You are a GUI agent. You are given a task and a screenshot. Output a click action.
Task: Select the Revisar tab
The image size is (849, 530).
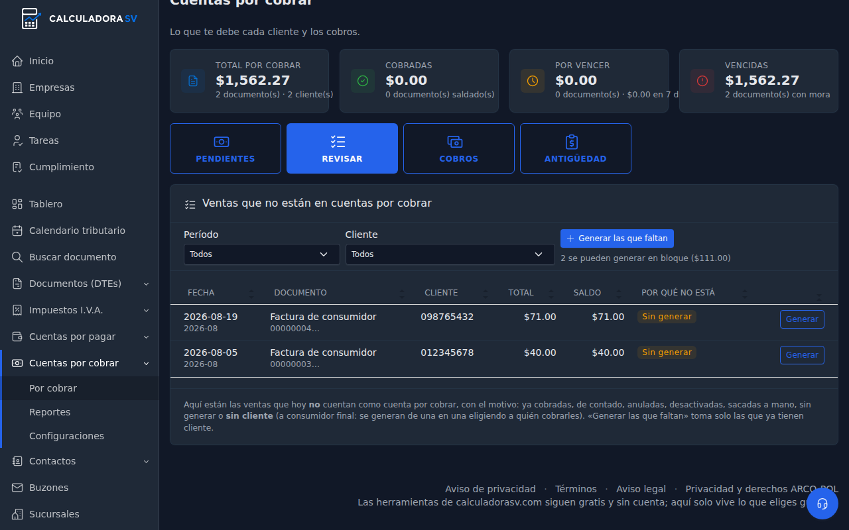pyautogui.click(x=342, y=148)
